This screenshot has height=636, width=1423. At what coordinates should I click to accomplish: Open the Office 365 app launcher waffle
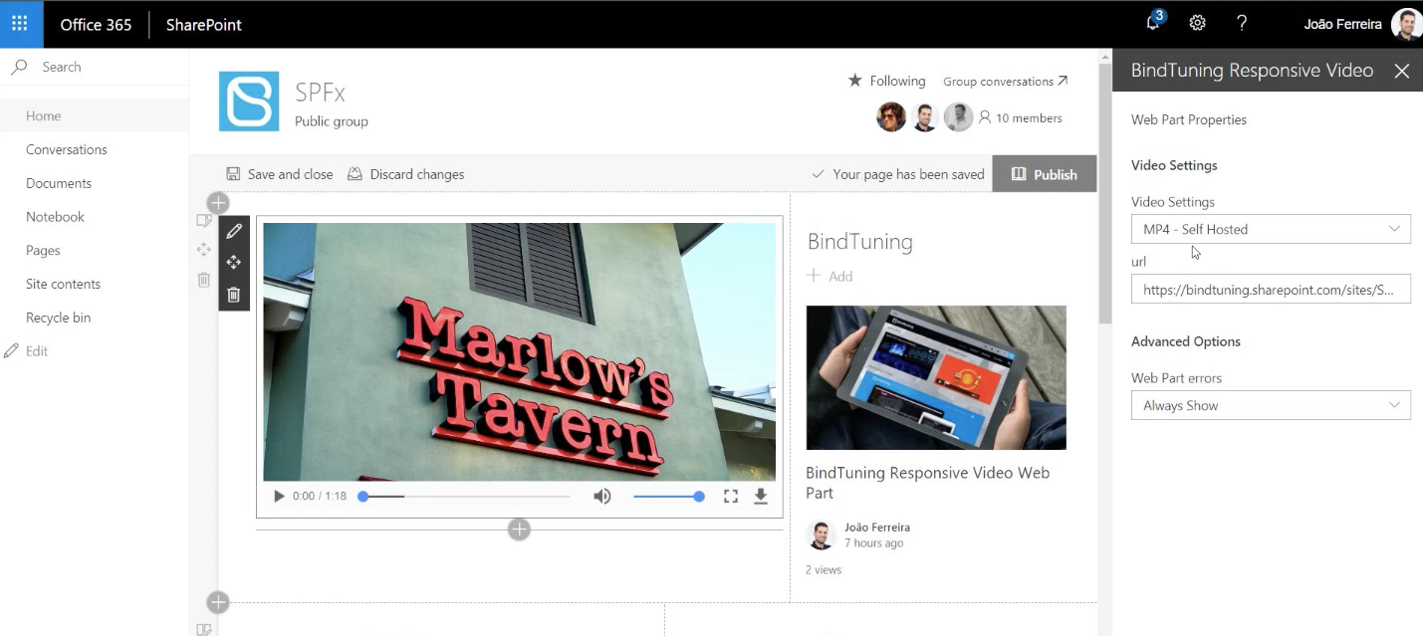[21, 24]
